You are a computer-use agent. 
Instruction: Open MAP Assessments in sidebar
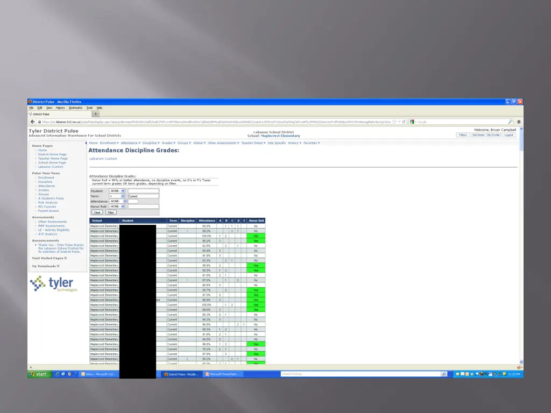pyautogui.click(x=51, y=226)
